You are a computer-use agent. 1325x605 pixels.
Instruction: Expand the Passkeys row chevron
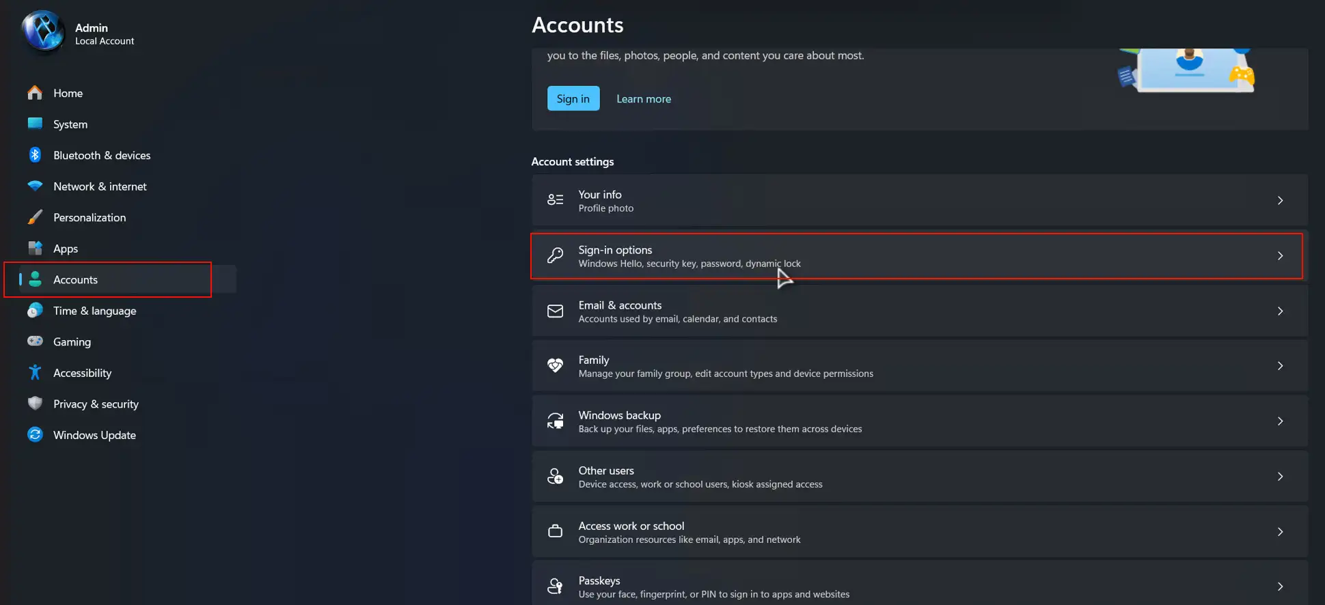1280,587
